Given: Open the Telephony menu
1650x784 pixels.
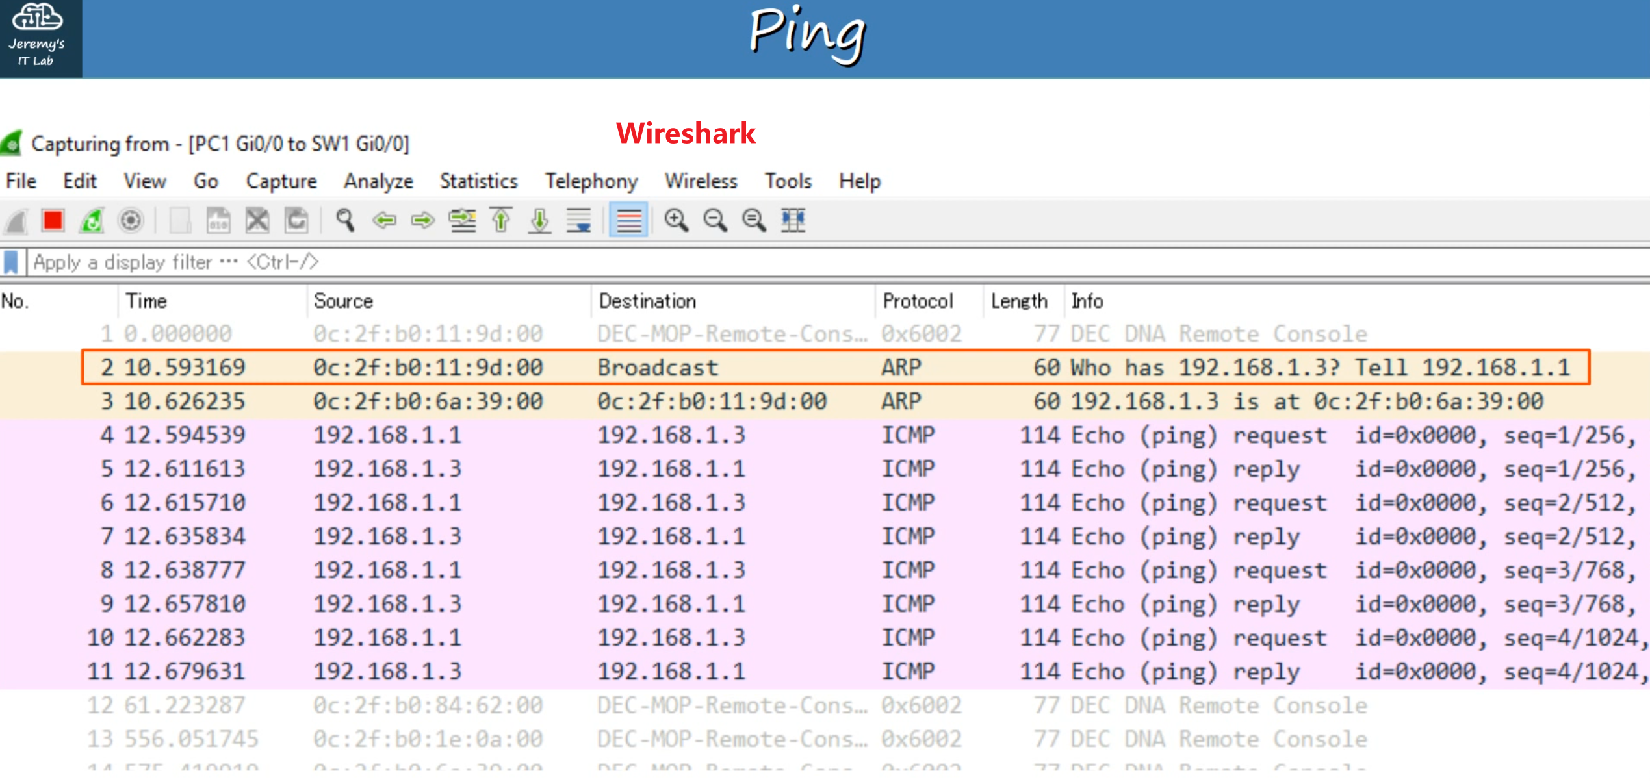Looking at the screenshot, I should pyautogui.click(x=591, y=181).
